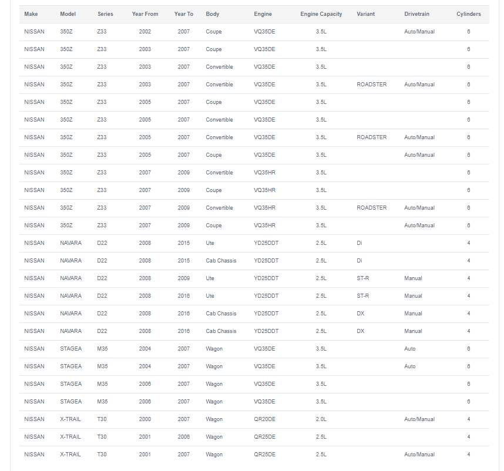Viewport: 504px width, 471px height.
Task: Select Coupe in the 2003 350Z row
Action: pyautogui.click(x=214, y=49)
